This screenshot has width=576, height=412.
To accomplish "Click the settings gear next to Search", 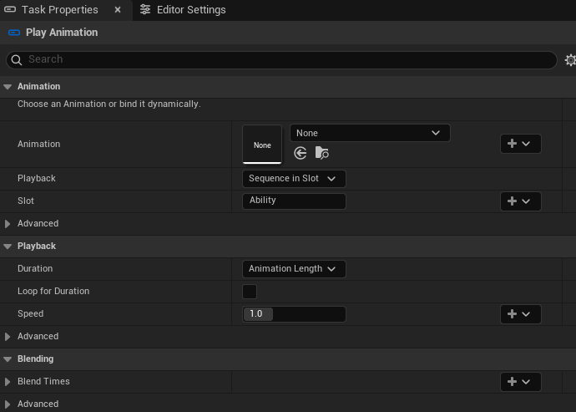I will click(x=570, y=60).
